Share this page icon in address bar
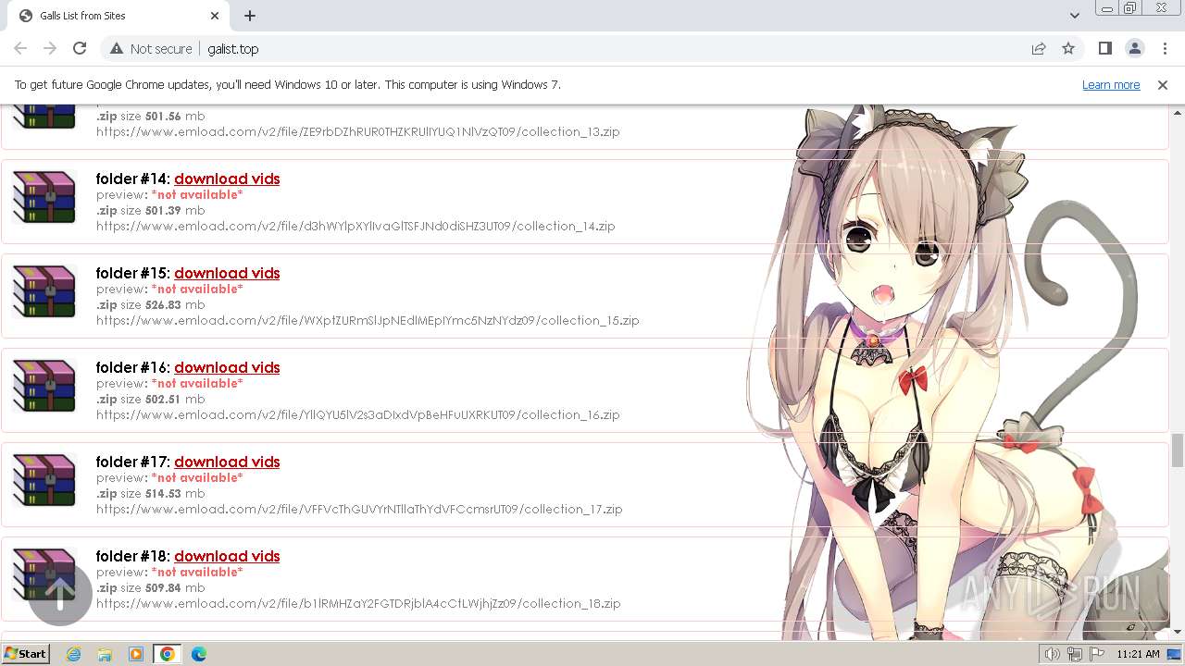1185x666 pixels. coord(1039,48)
